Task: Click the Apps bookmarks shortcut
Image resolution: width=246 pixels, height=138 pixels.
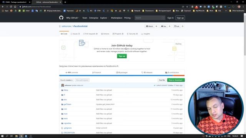Action: click(x=5, y=11)
